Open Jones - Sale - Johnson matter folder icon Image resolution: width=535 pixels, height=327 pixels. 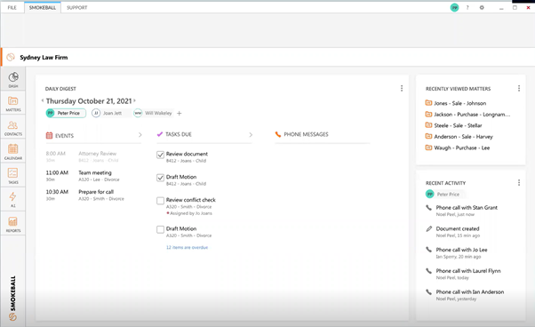coord(428,103)
